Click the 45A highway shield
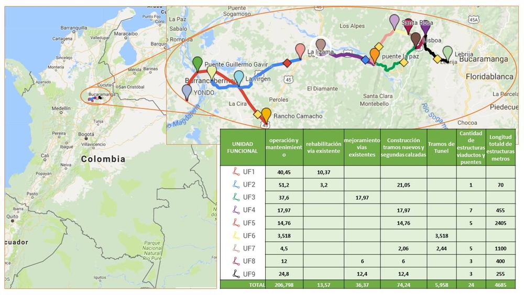The height and width of the screenshot is (295, 524). tap(473, 20)
